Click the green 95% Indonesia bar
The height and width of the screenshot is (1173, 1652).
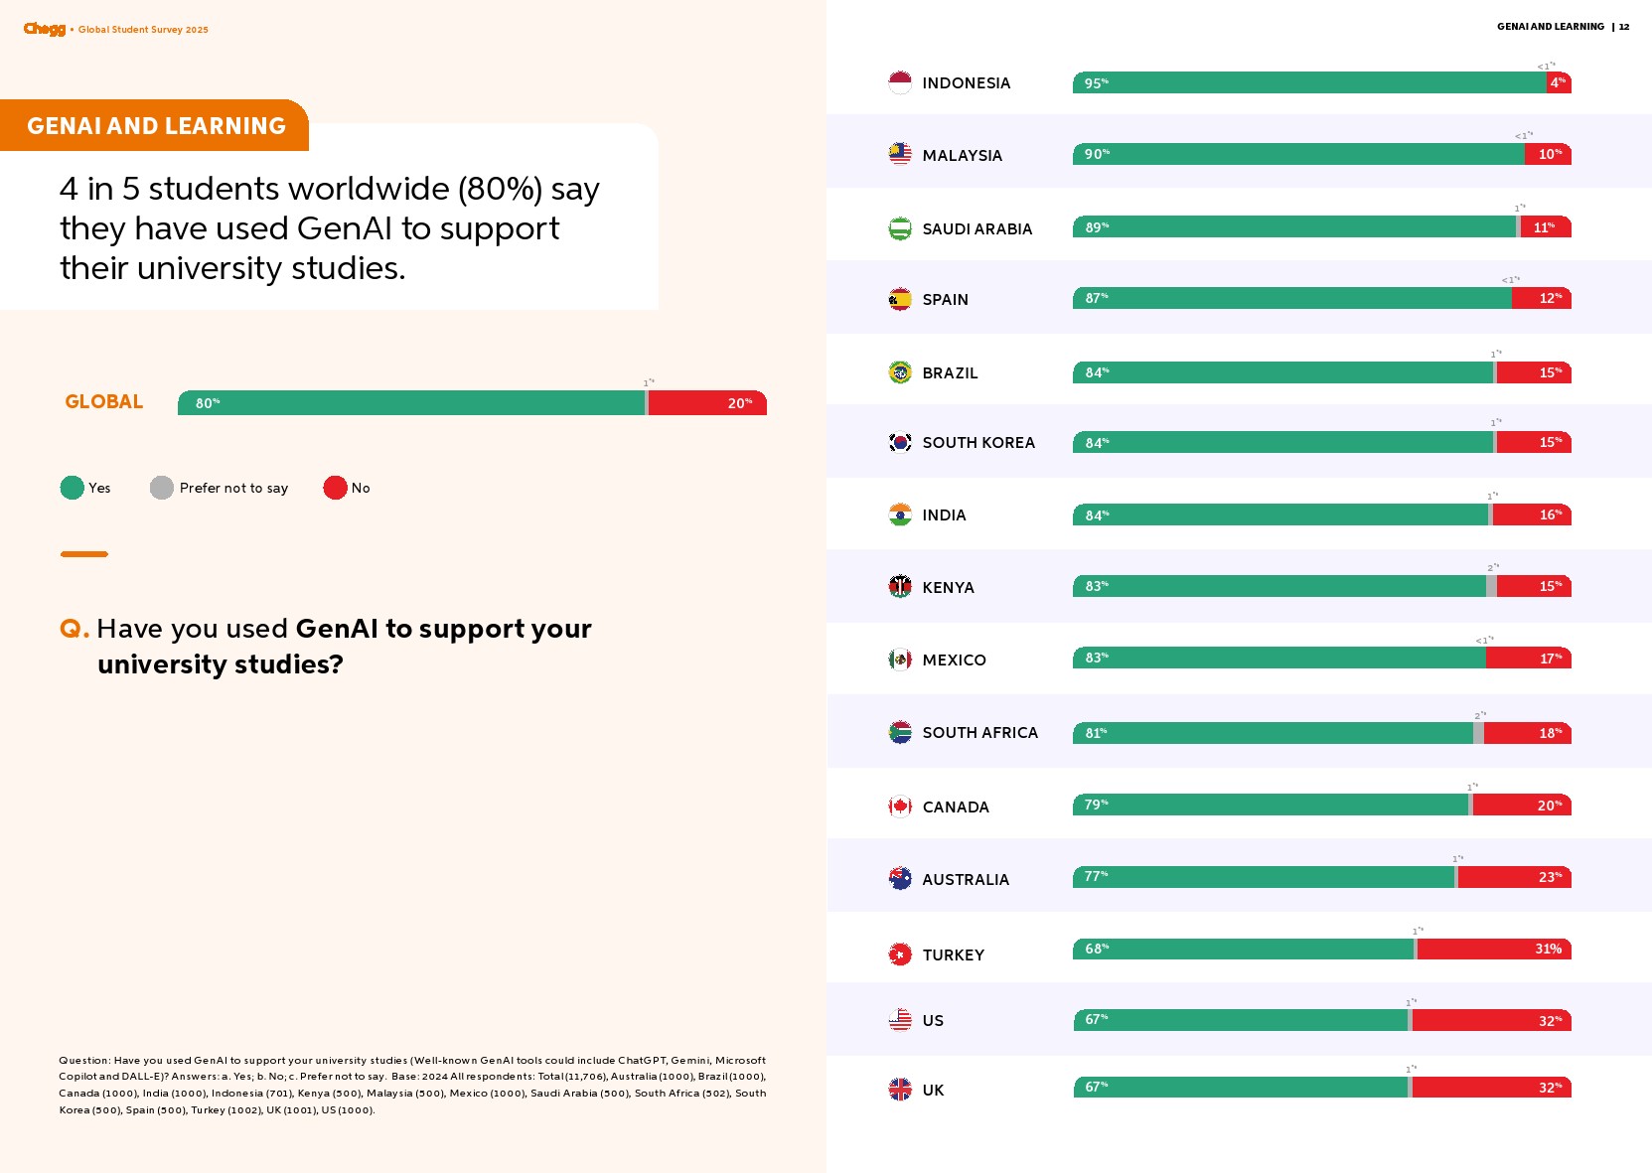tap(1309, 82)
